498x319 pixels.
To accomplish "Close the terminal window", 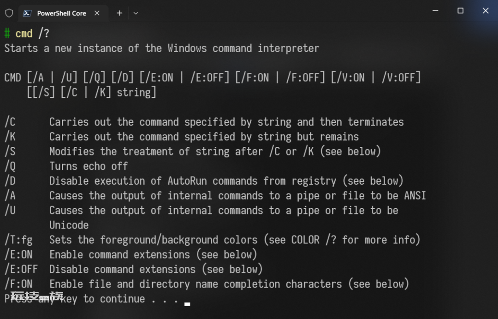I will click(x=485, y=11).
